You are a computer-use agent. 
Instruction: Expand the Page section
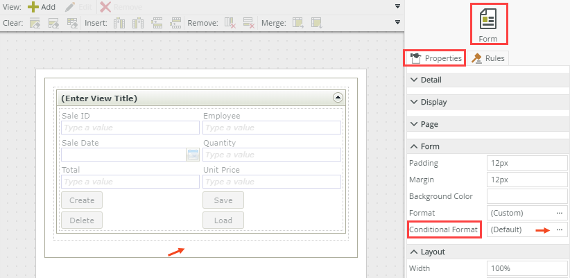click(488, 124)
